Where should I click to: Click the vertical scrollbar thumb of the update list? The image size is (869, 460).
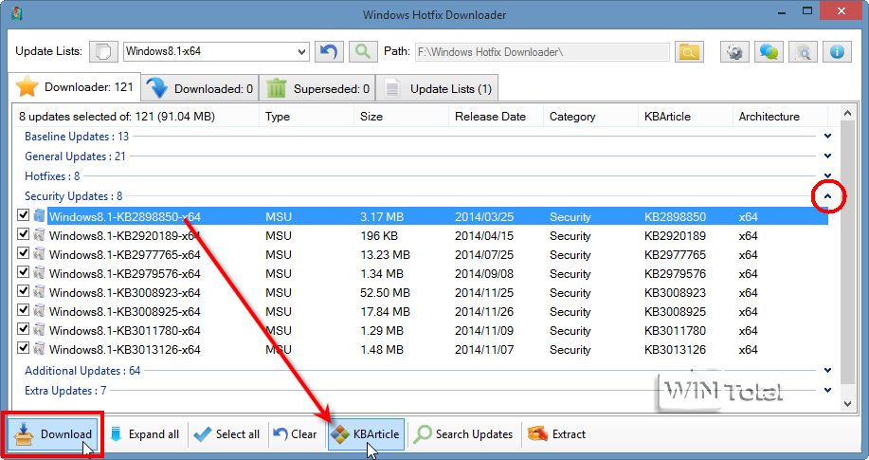847,252
